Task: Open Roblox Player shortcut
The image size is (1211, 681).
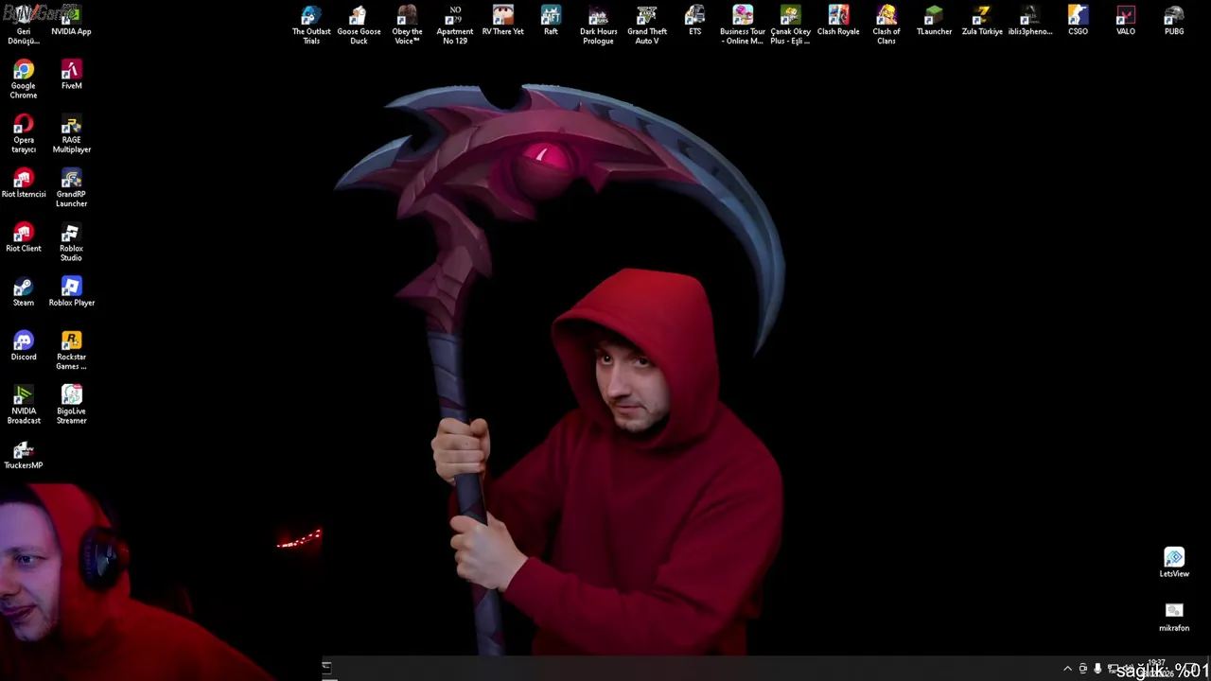Action: pos(71,291)
